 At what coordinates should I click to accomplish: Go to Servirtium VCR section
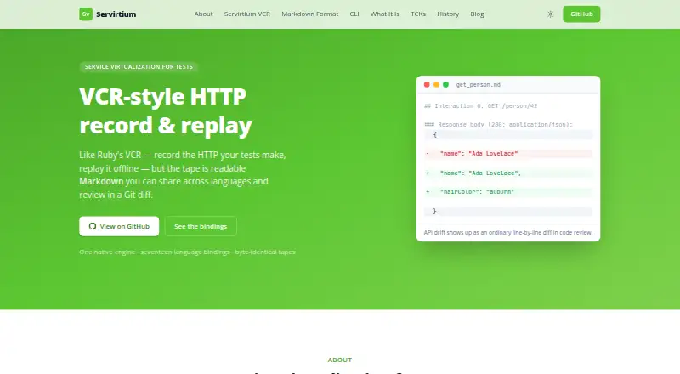[x=247, y=14]
